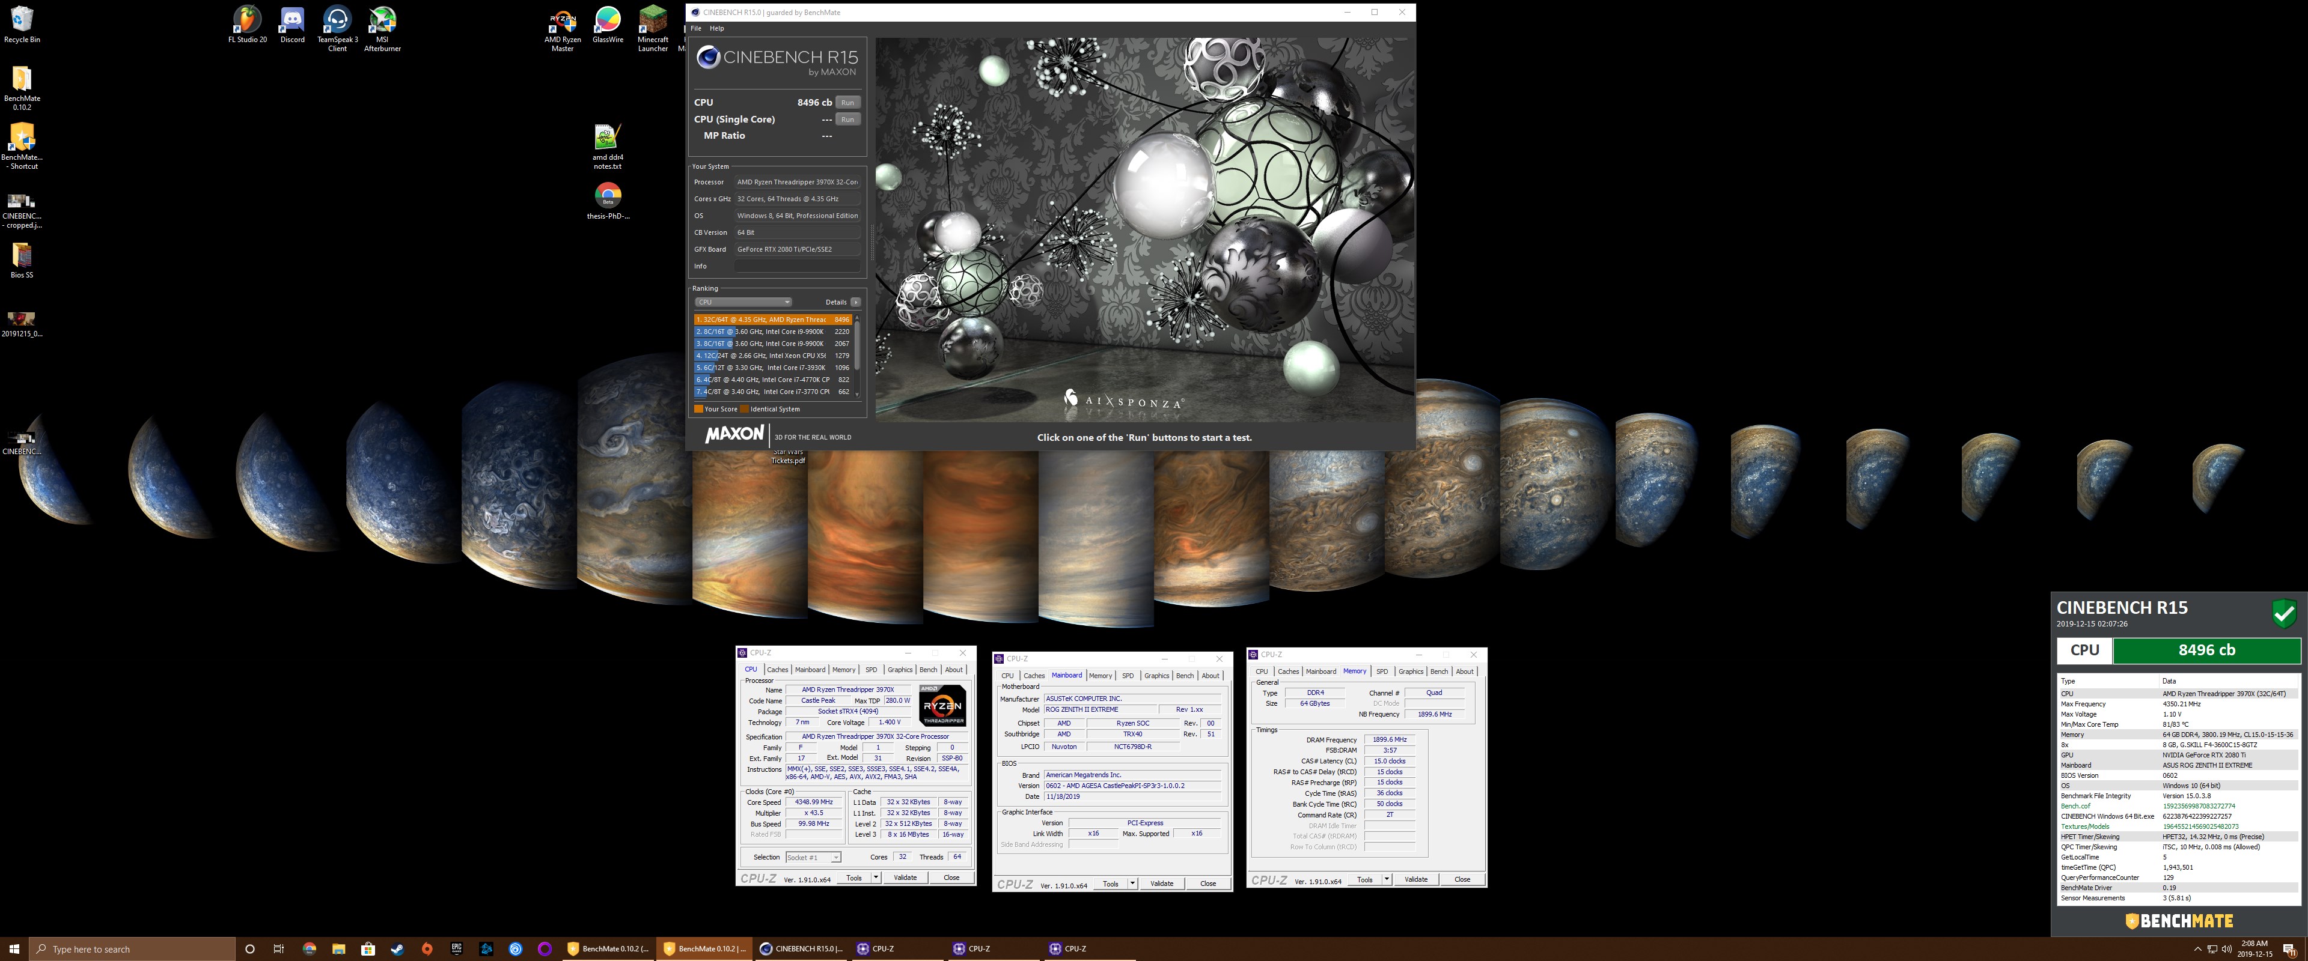2308x961 pixels.
Task: Select the 32C/64T Ryzen Threadripper ranking row
Action: point(772,319)
